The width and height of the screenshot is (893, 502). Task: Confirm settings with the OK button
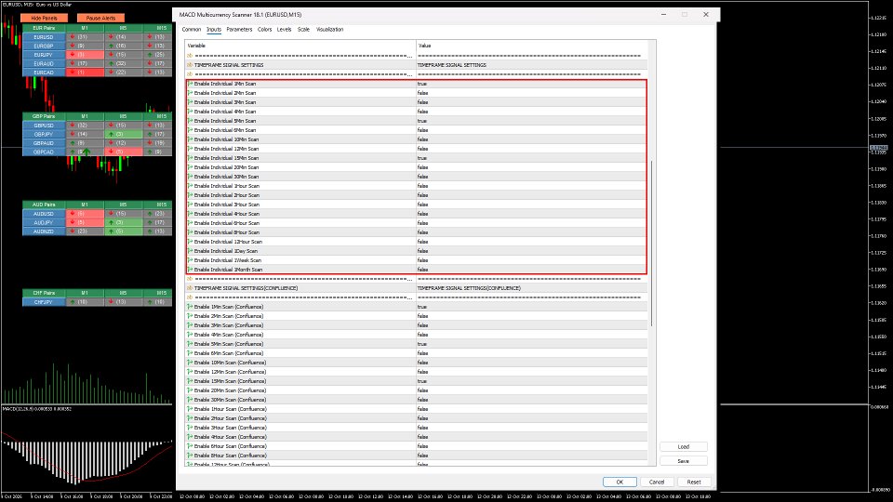tap(620, 482)
